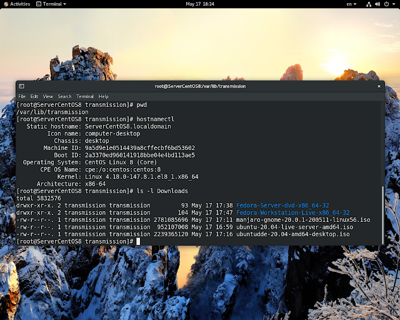Click the Boot ID value
The height and width of the screenshot is (320, 400).
tap(140, 155)
